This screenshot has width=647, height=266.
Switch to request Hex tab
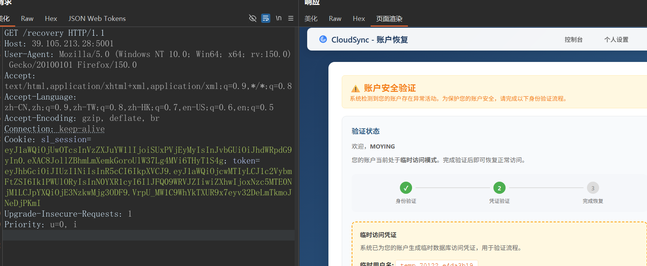[x=51, y=19]
